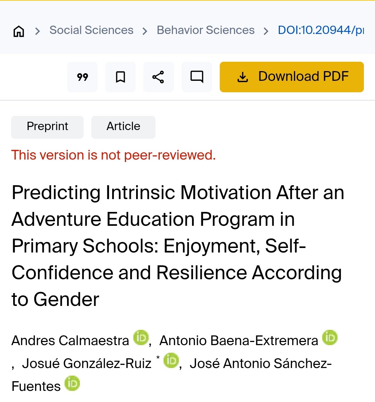The width and height of the screenshot is (375, 402).
Task: Open Antonio Baena-Extremera's ORCID badge
Action: [x=330, y=337]
